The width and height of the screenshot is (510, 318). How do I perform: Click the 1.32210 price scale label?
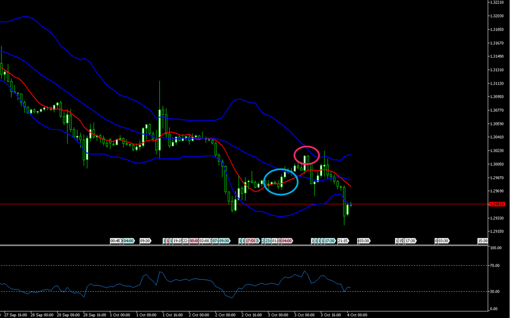pyautogui.click(x=497, y=2)
